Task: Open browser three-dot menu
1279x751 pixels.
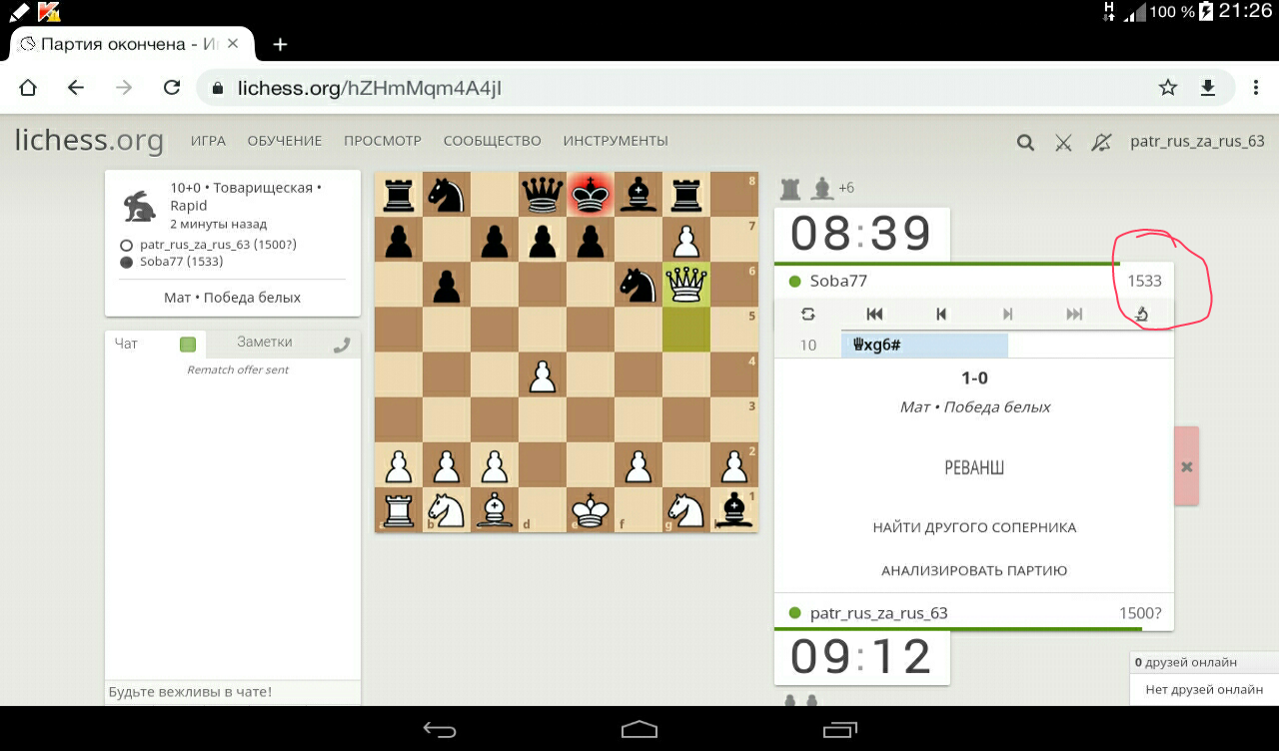Action: tap(1256, 88)
